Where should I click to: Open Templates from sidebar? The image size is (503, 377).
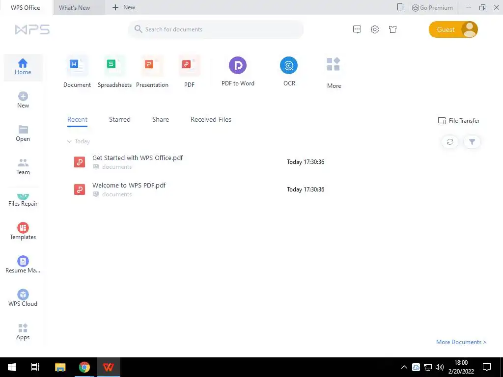coord(23,232)
